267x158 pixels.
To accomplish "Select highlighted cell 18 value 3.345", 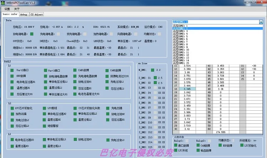I will click(187, 89).
